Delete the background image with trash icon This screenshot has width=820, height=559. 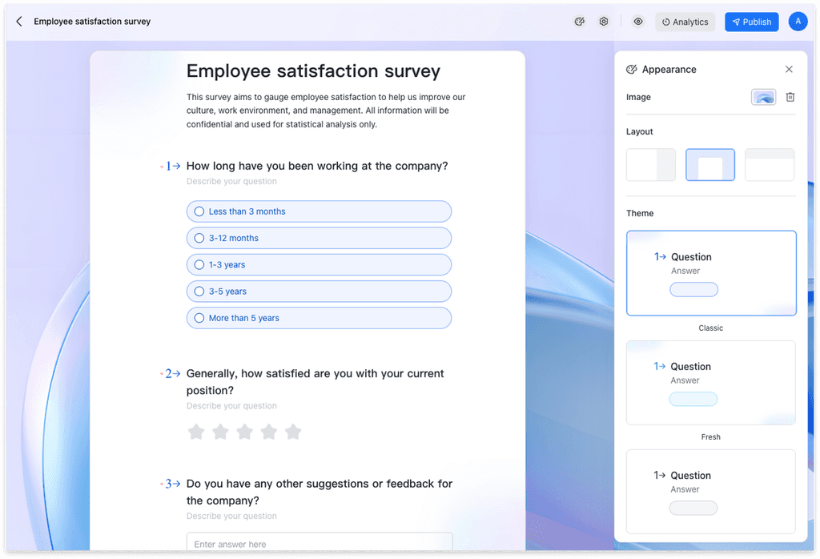pyautogui.click(x=790, y=97)
